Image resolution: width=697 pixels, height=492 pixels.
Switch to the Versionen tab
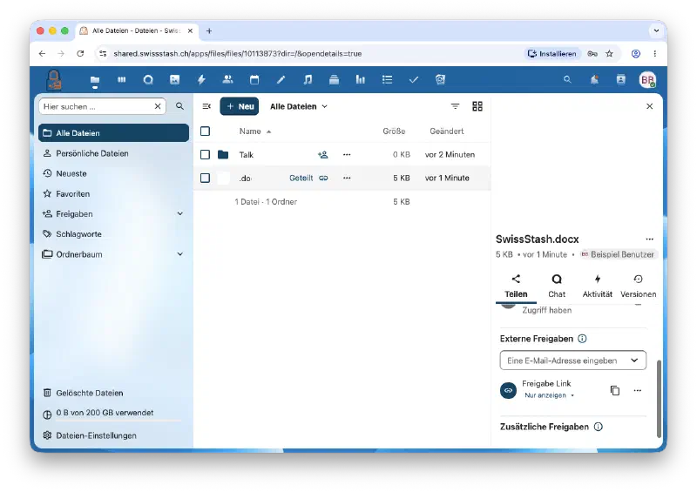(639, 286)
